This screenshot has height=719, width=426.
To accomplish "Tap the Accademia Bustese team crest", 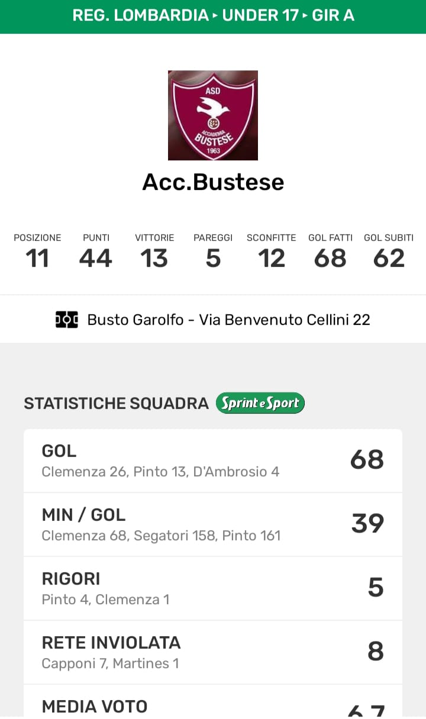I will (213, 115).
